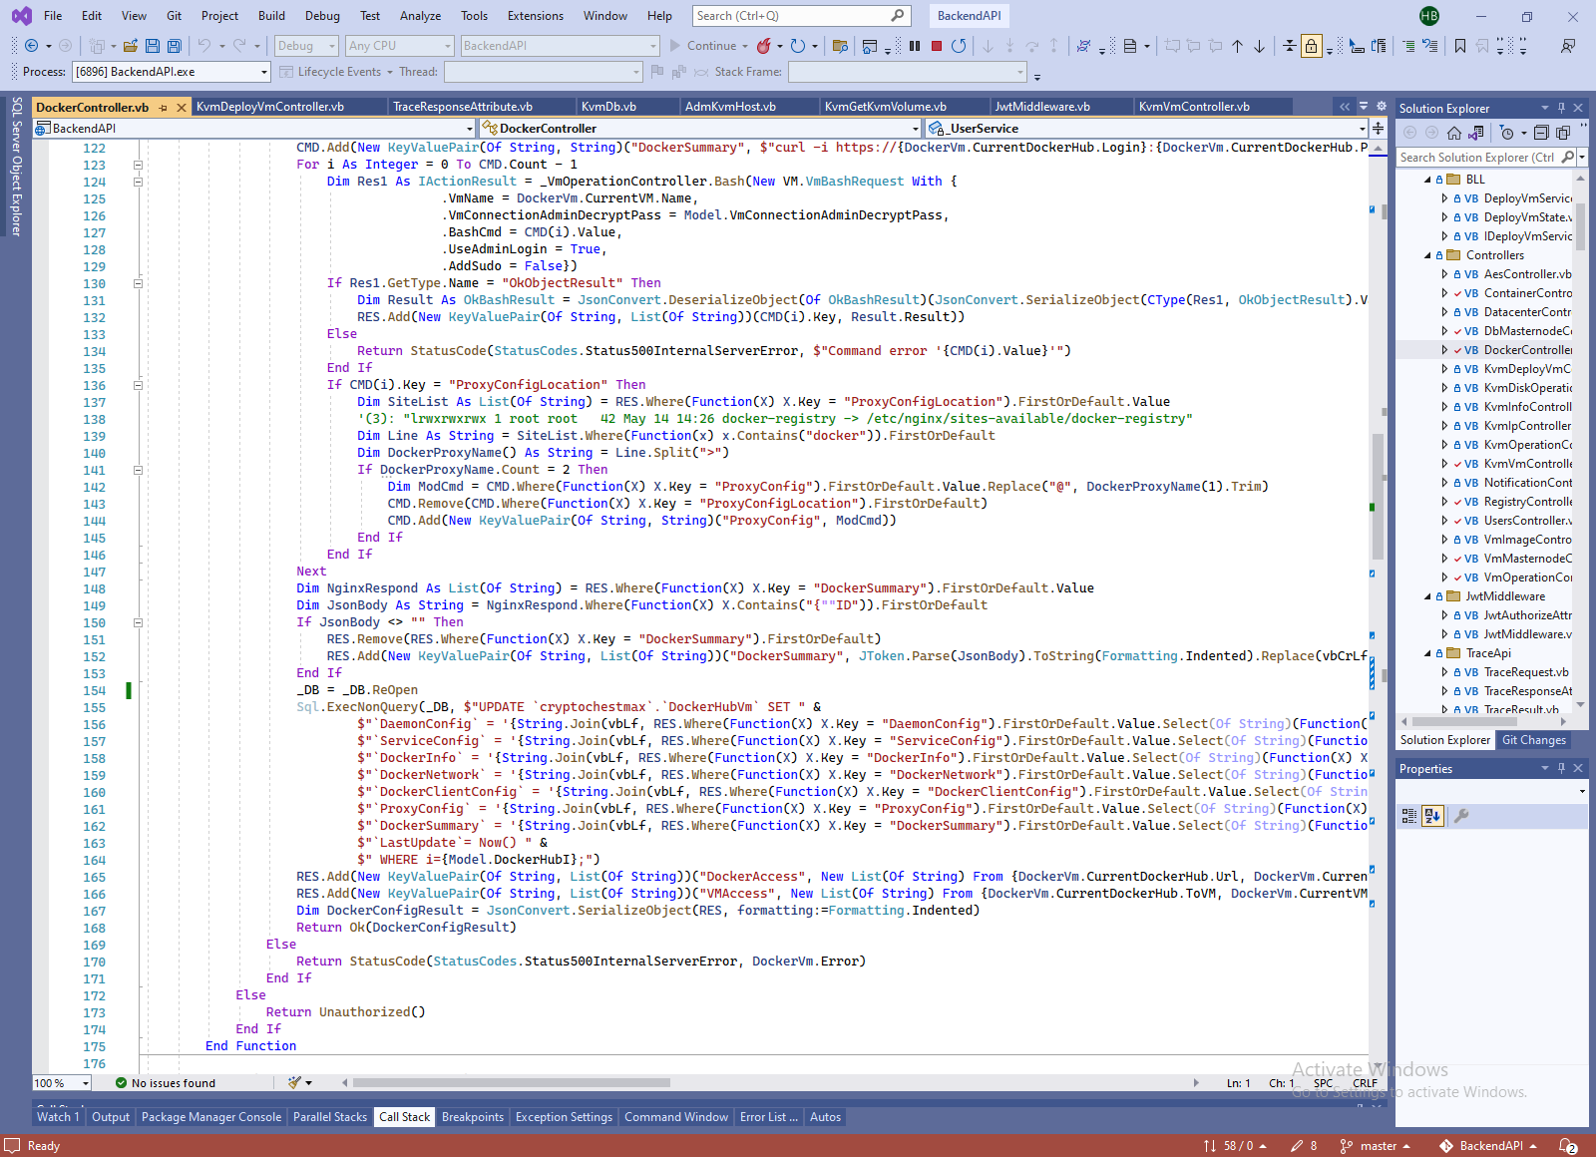Click Find in Files folder icon
The width and height of the screenshot is (1596, 1157).
840,46
